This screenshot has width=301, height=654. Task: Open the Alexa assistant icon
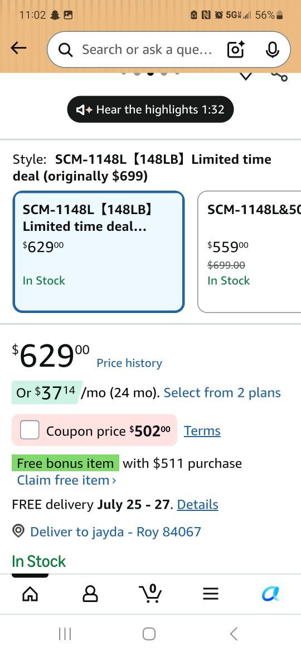[271, 594]
